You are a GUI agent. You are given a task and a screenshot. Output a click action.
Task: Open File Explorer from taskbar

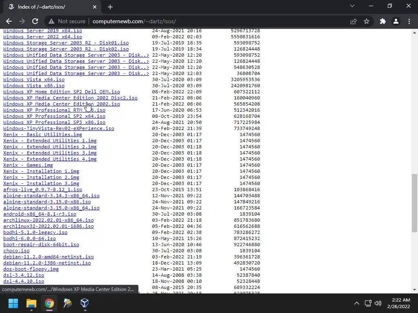point(31,303)
